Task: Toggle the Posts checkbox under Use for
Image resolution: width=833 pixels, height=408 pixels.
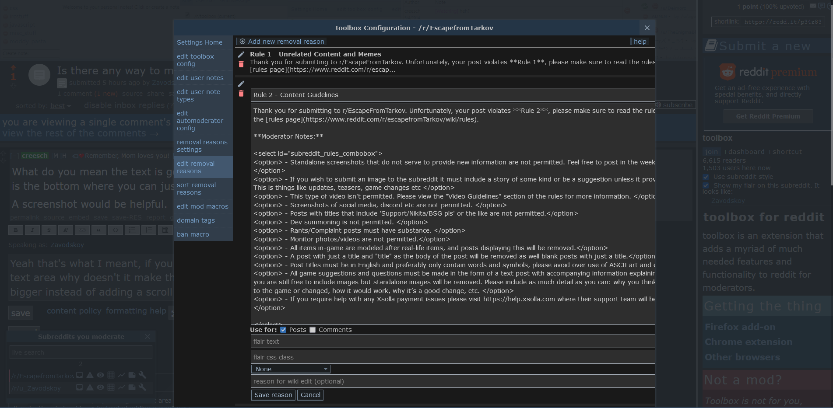Action: click(x=283, y=330)
